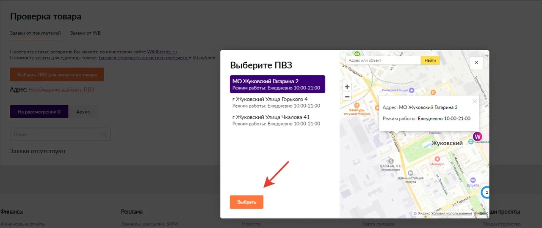
Task: Open the Wildberries.ru link
Action: pos(162,52)
